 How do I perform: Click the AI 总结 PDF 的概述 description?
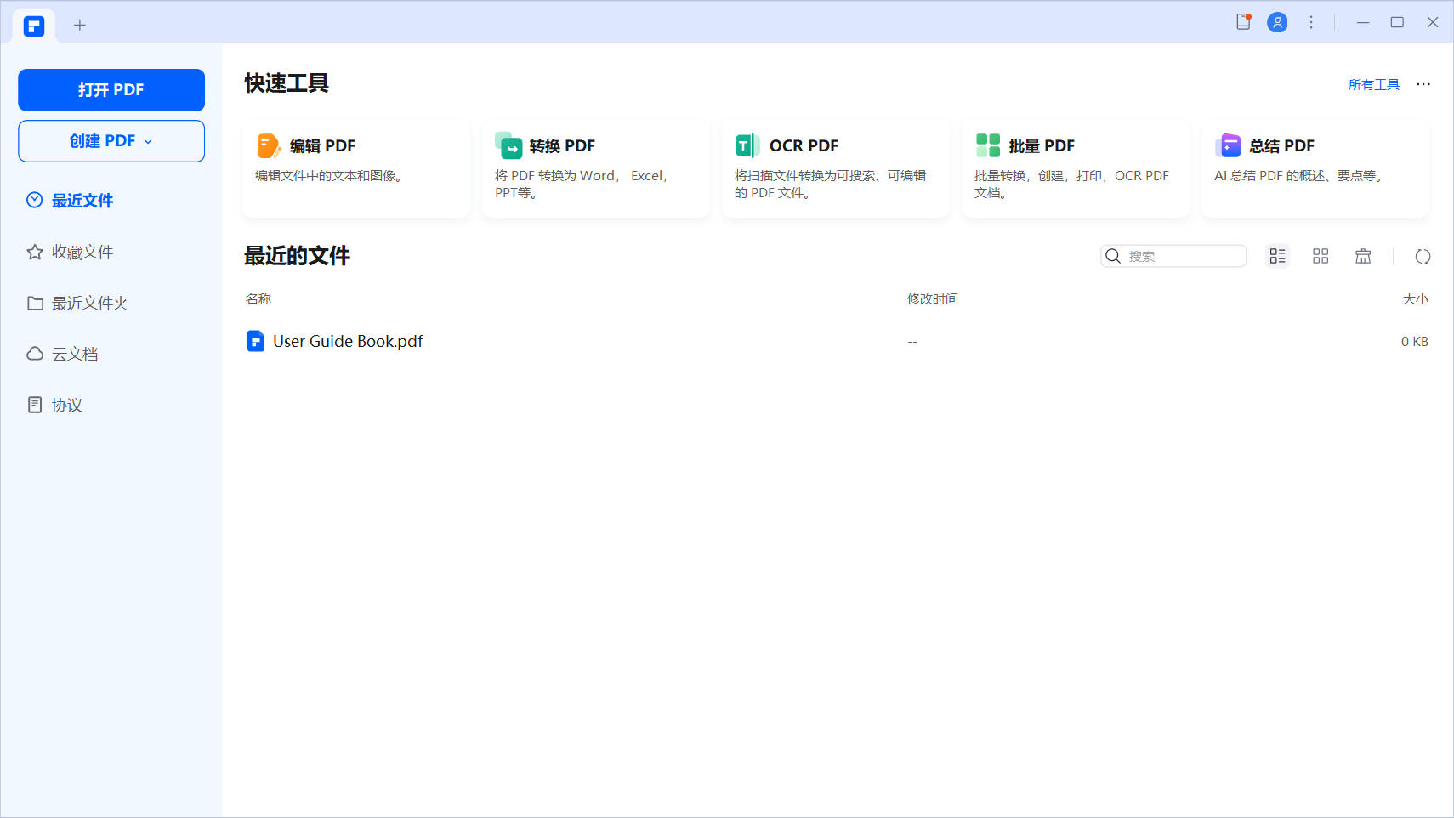tap(1298, 176)
